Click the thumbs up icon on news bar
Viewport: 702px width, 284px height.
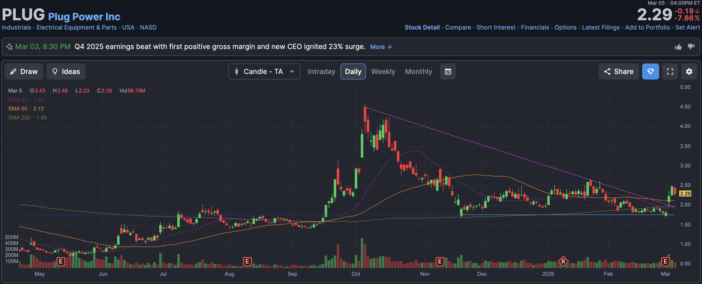[678, 47]
